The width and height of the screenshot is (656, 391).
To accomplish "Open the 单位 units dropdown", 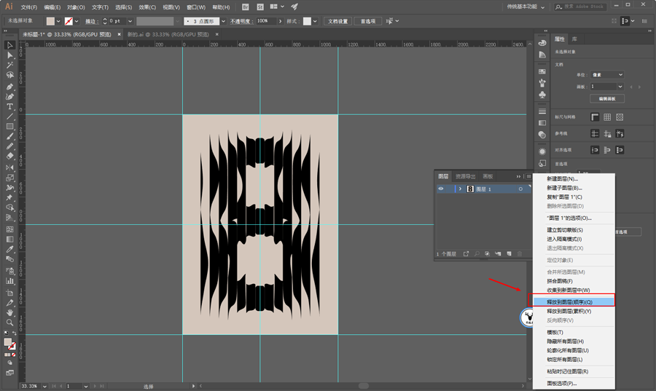I will (x=606, y=74).
